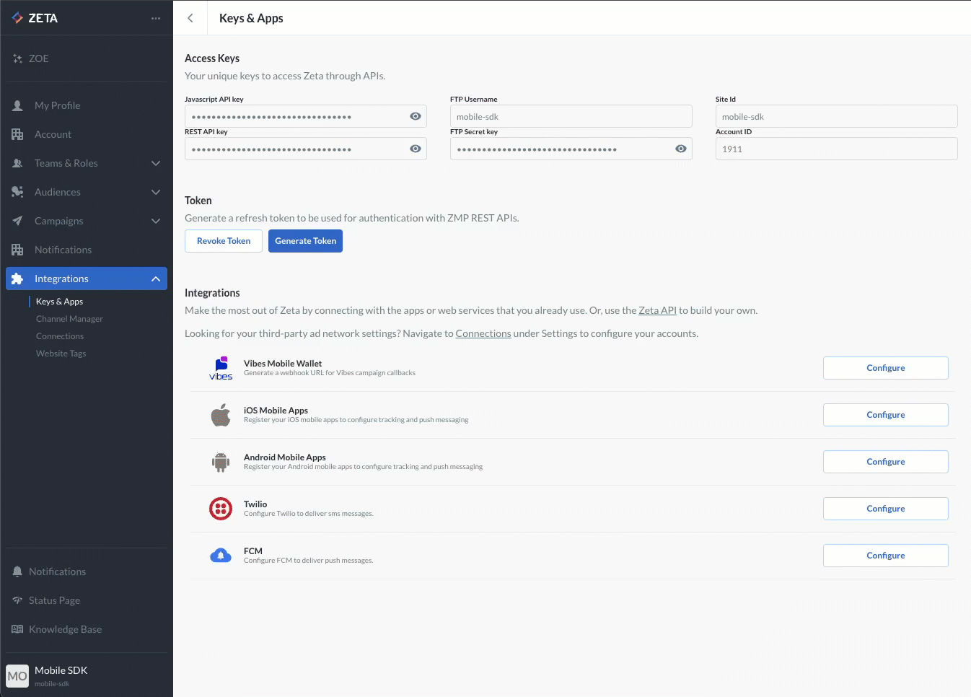Open Channel Manager submenu item
This screenshot has height=697, width=971.
69,319
